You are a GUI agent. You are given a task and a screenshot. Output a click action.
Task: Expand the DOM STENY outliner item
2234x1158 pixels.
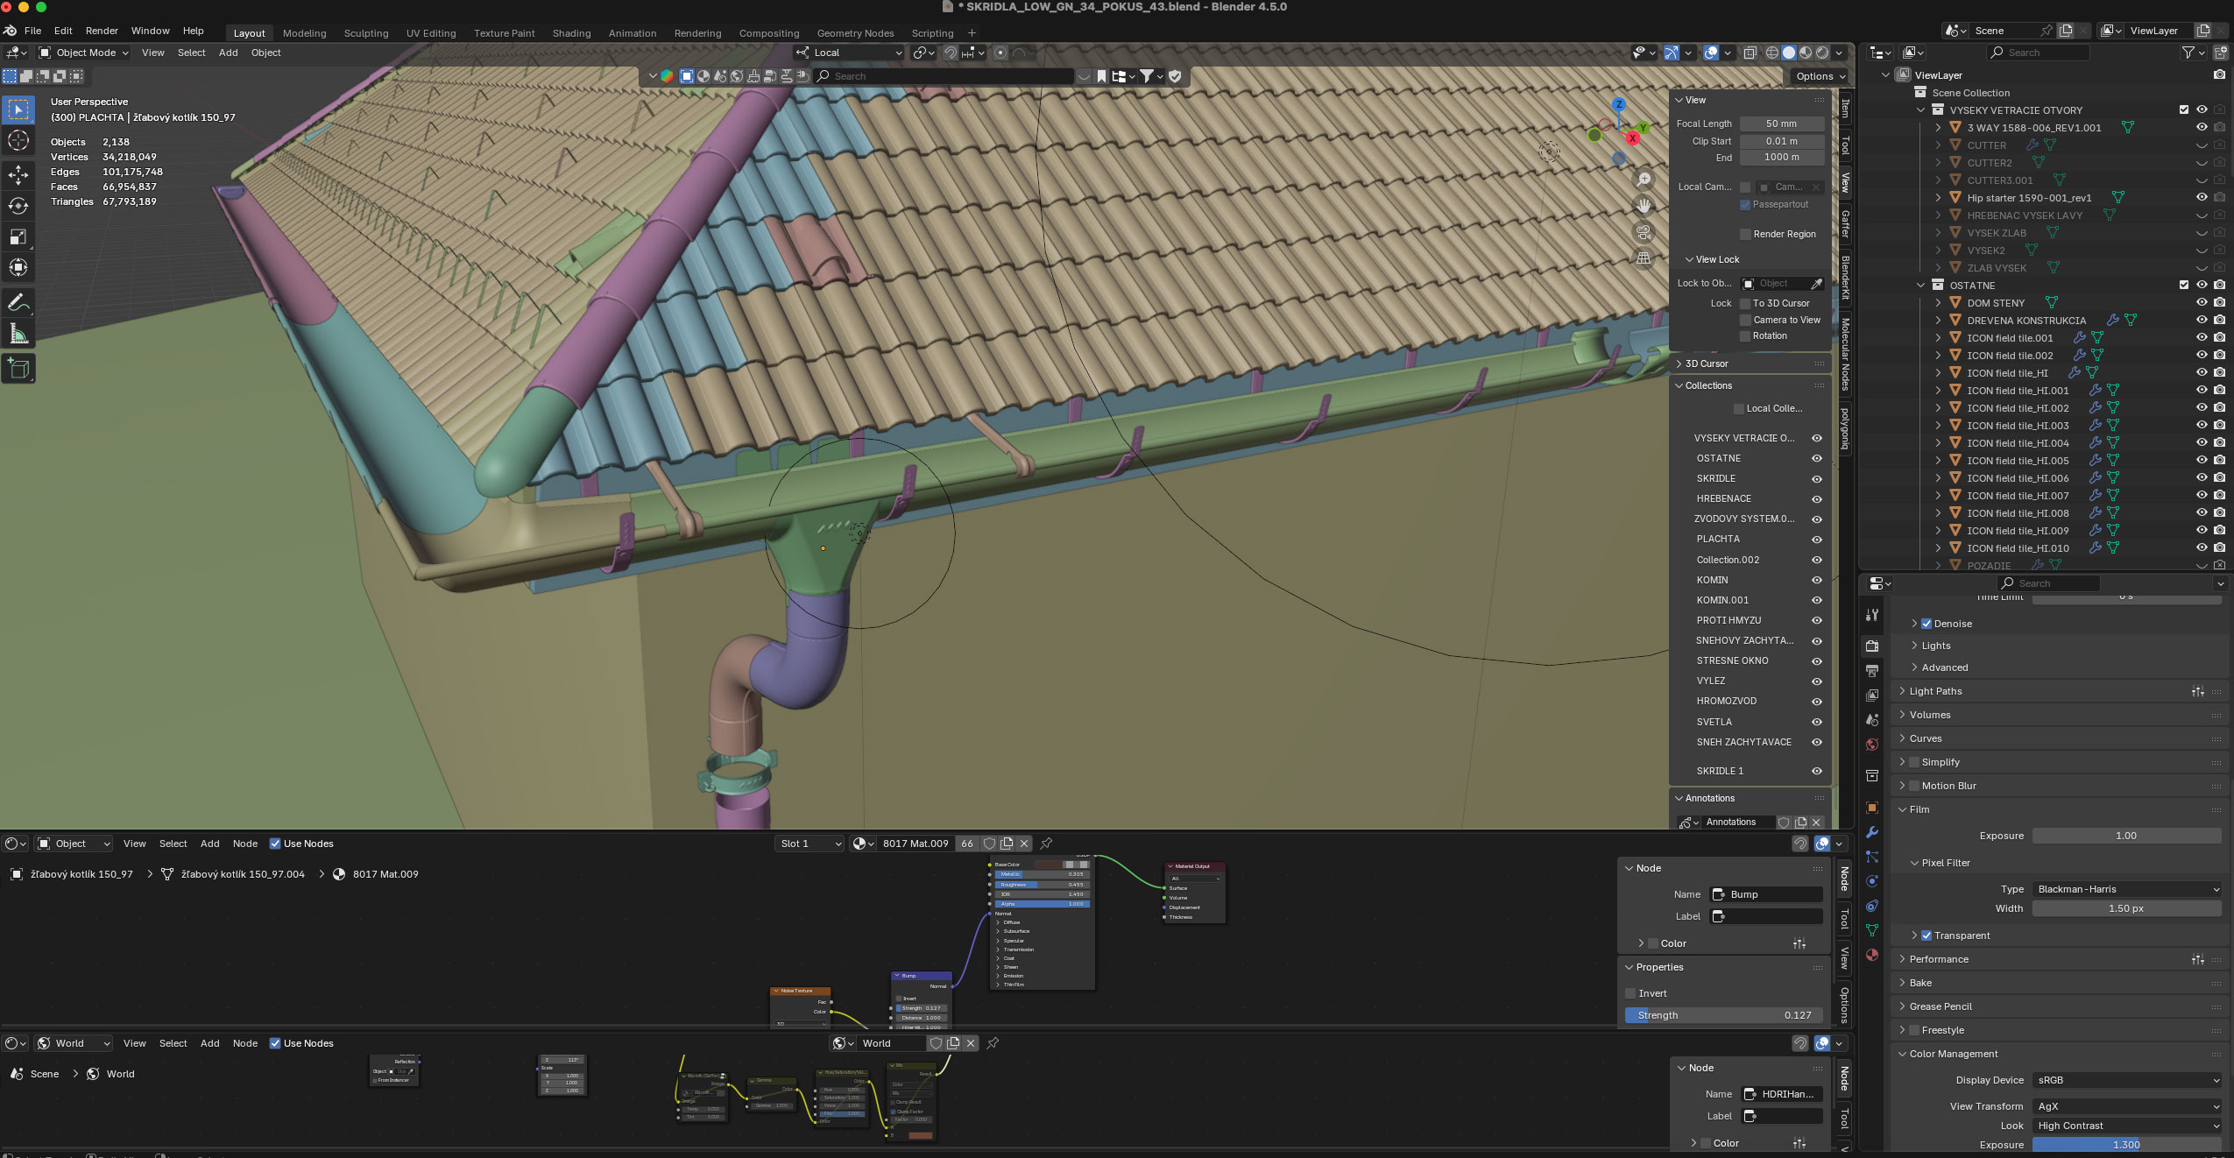click(x=1938, y=303)
